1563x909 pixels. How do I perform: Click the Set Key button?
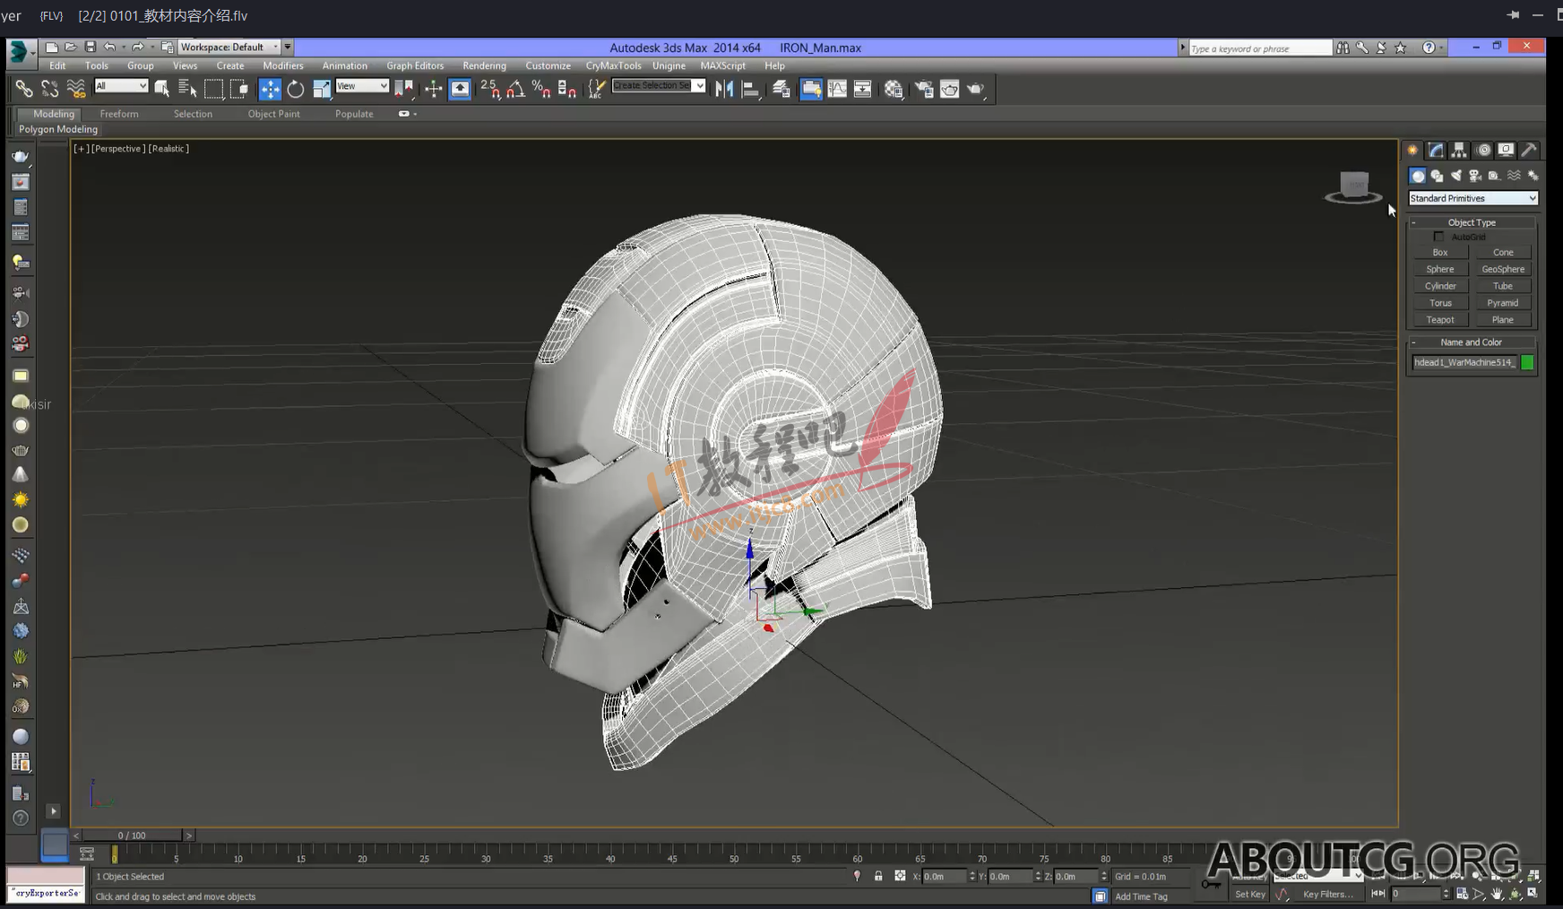pyautogui.click(x=1250, y=894)
